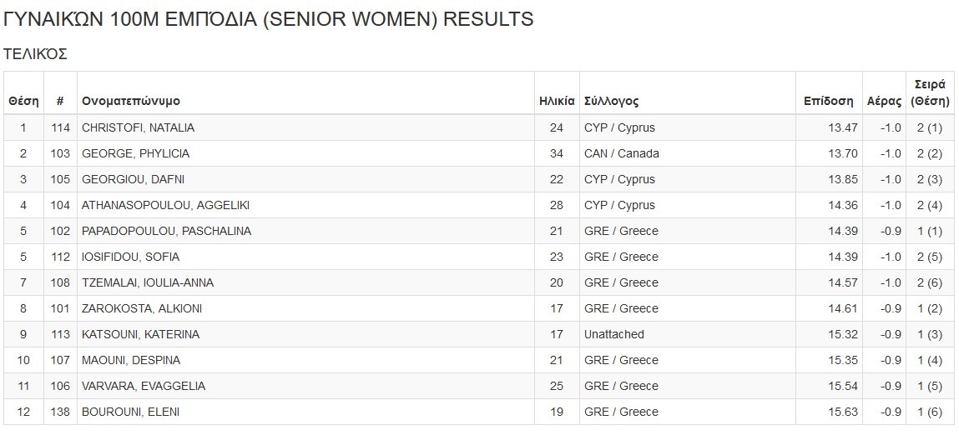Click the ΤΕΛΙΚΟΣ section heading
Viewport: 959px width, 440px height.
[35, 54]
